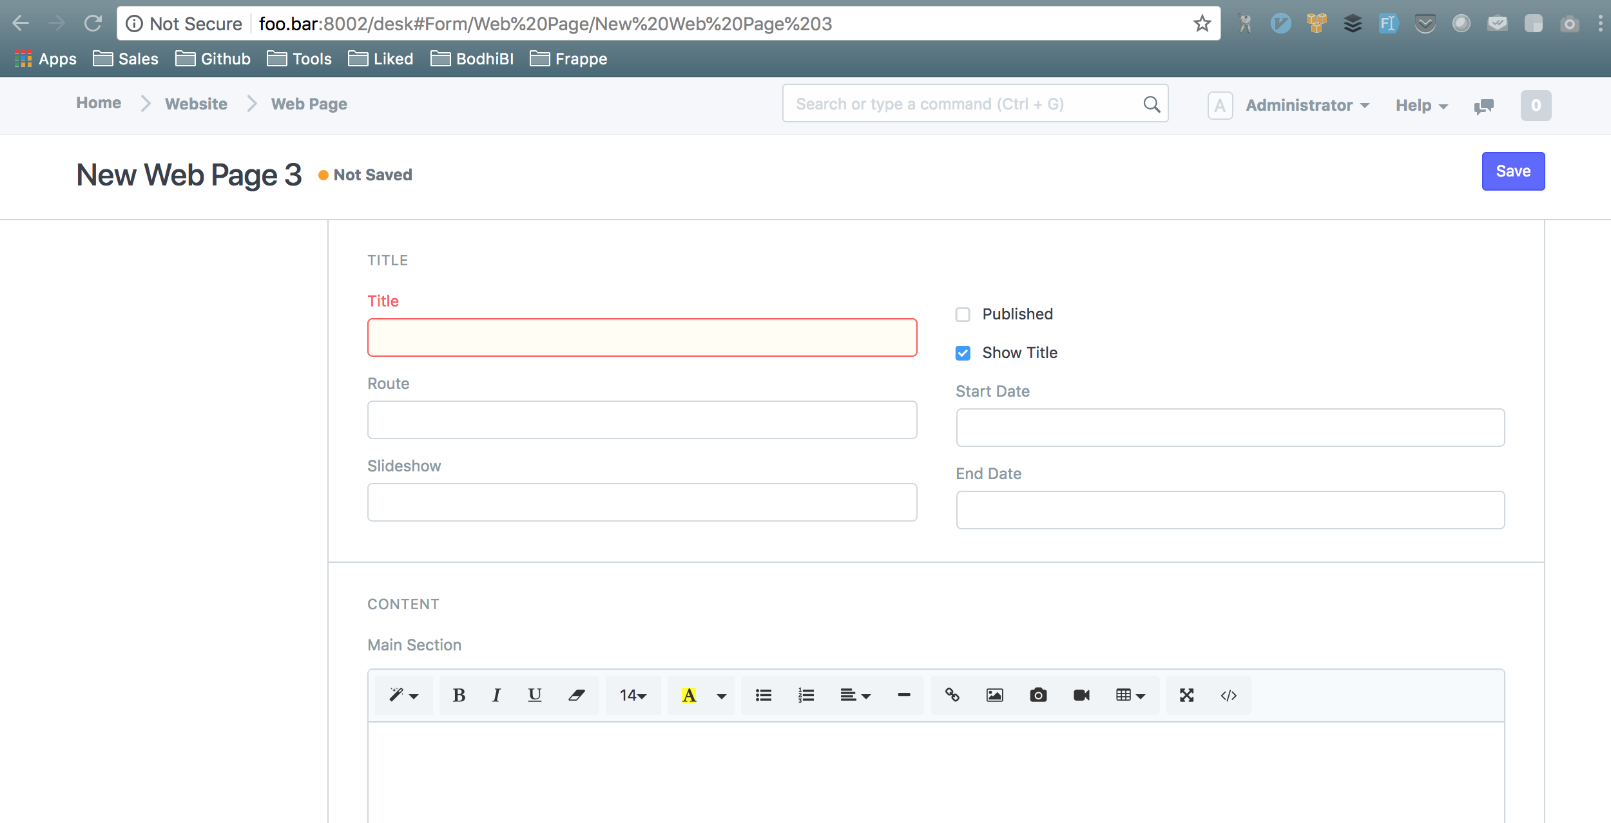Image resolution: width=1611 pixels, height=823 pixels.
Task: Click the camera icon in editor toolbar
Action: 1038,695
